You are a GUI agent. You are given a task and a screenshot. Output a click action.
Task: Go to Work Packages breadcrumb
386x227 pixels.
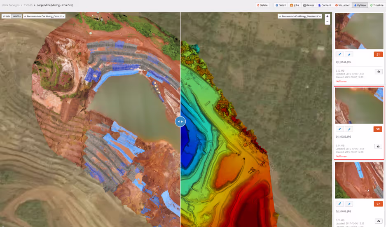pyautogui.click(x=11, y=5)
